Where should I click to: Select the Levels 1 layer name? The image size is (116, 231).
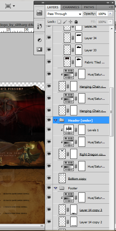93,130
